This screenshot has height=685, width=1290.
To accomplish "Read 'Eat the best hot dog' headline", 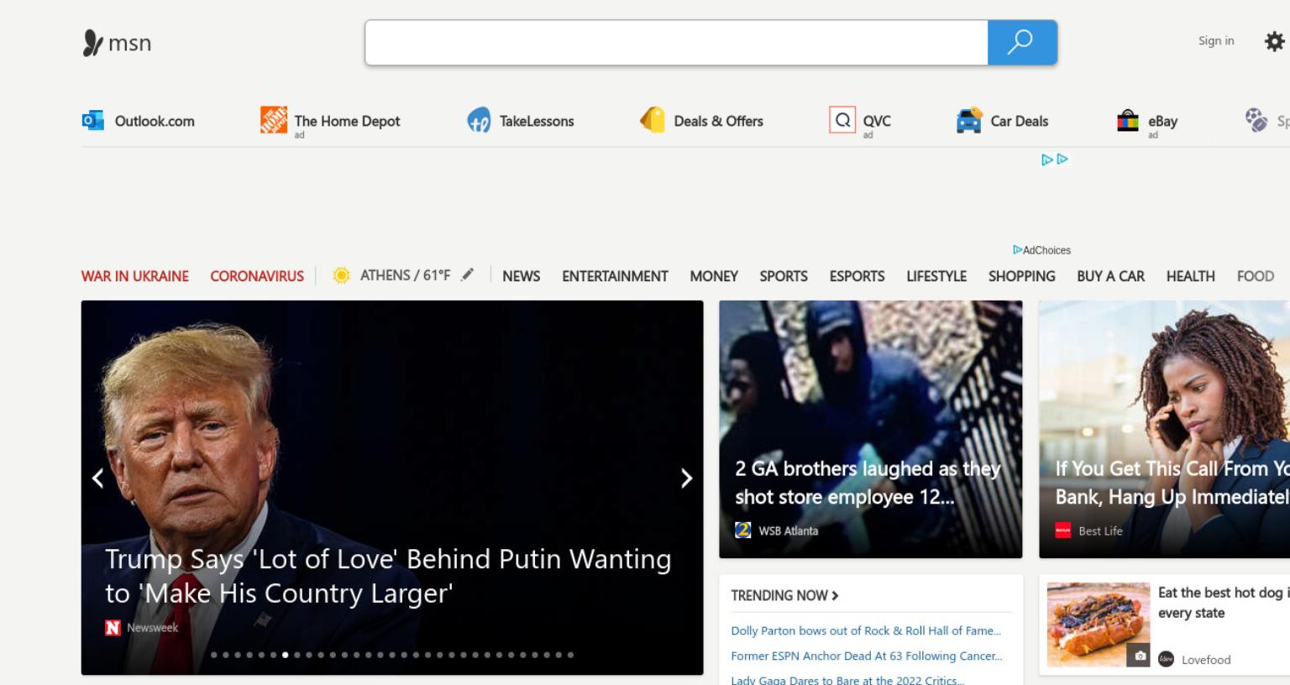I will [1224, 603].
